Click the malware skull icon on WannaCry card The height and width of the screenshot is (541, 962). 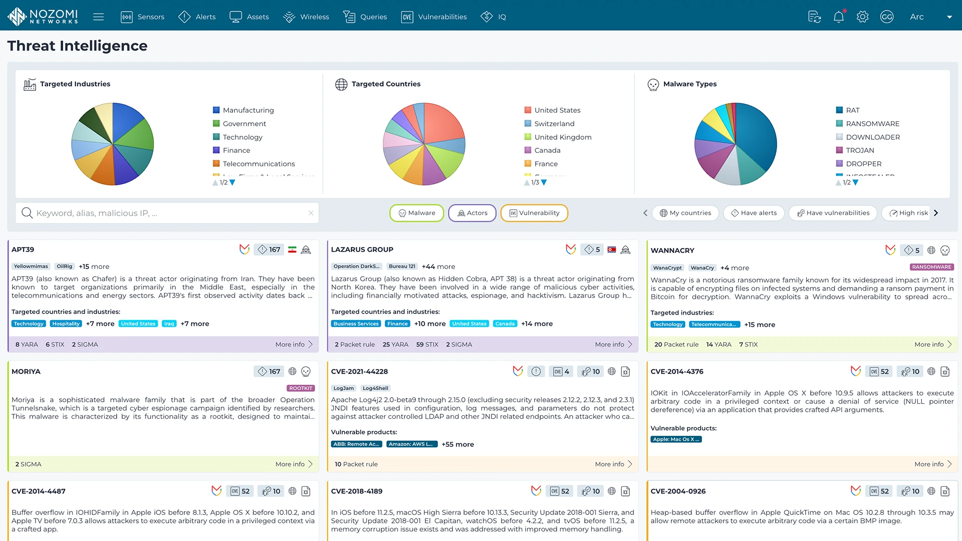(945, 250)
